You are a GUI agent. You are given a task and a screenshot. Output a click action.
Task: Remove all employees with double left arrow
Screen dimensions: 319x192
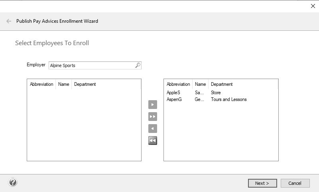(153, 141)
